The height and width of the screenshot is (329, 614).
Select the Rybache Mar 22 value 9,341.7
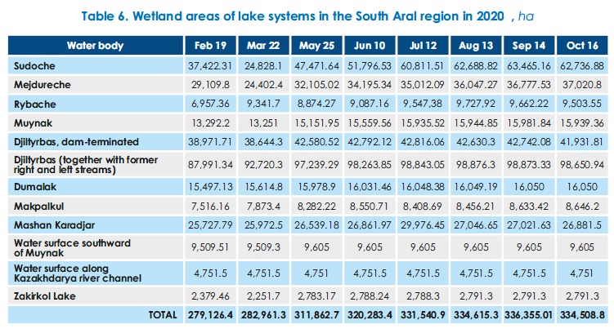[266, 103]
